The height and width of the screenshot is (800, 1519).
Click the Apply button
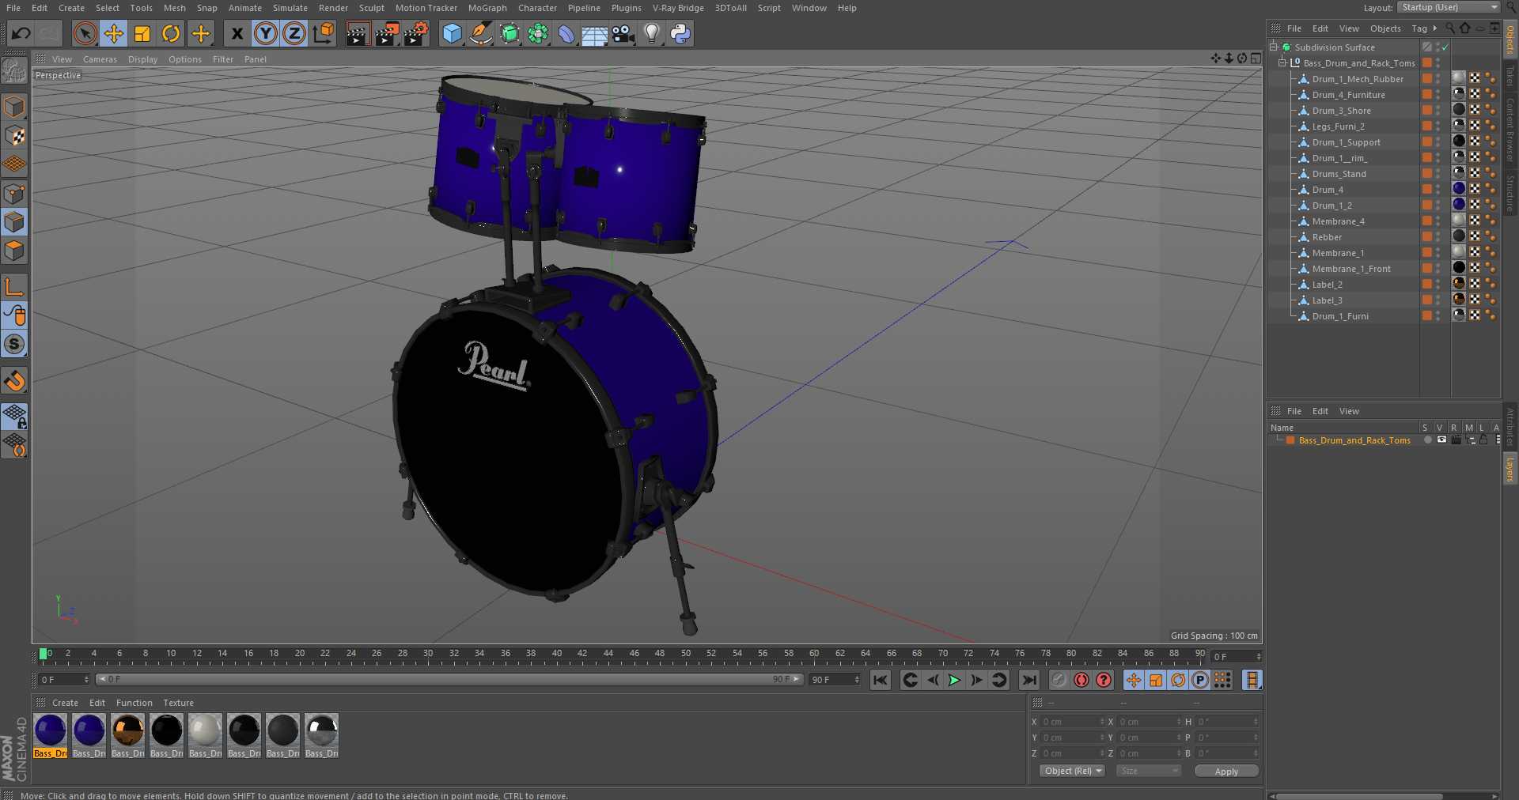click(1226, 771)
